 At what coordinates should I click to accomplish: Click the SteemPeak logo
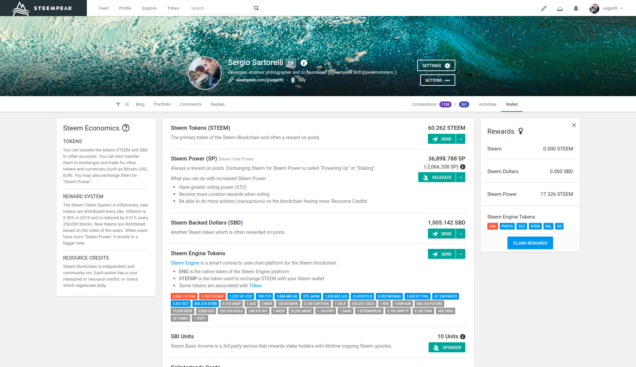42,8
